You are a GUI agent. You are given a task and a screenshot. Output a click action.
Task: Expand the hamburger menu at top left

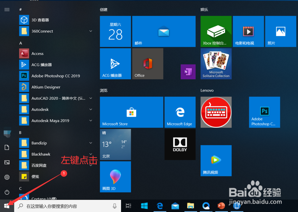pyautogui.click(x=7, y=10)
